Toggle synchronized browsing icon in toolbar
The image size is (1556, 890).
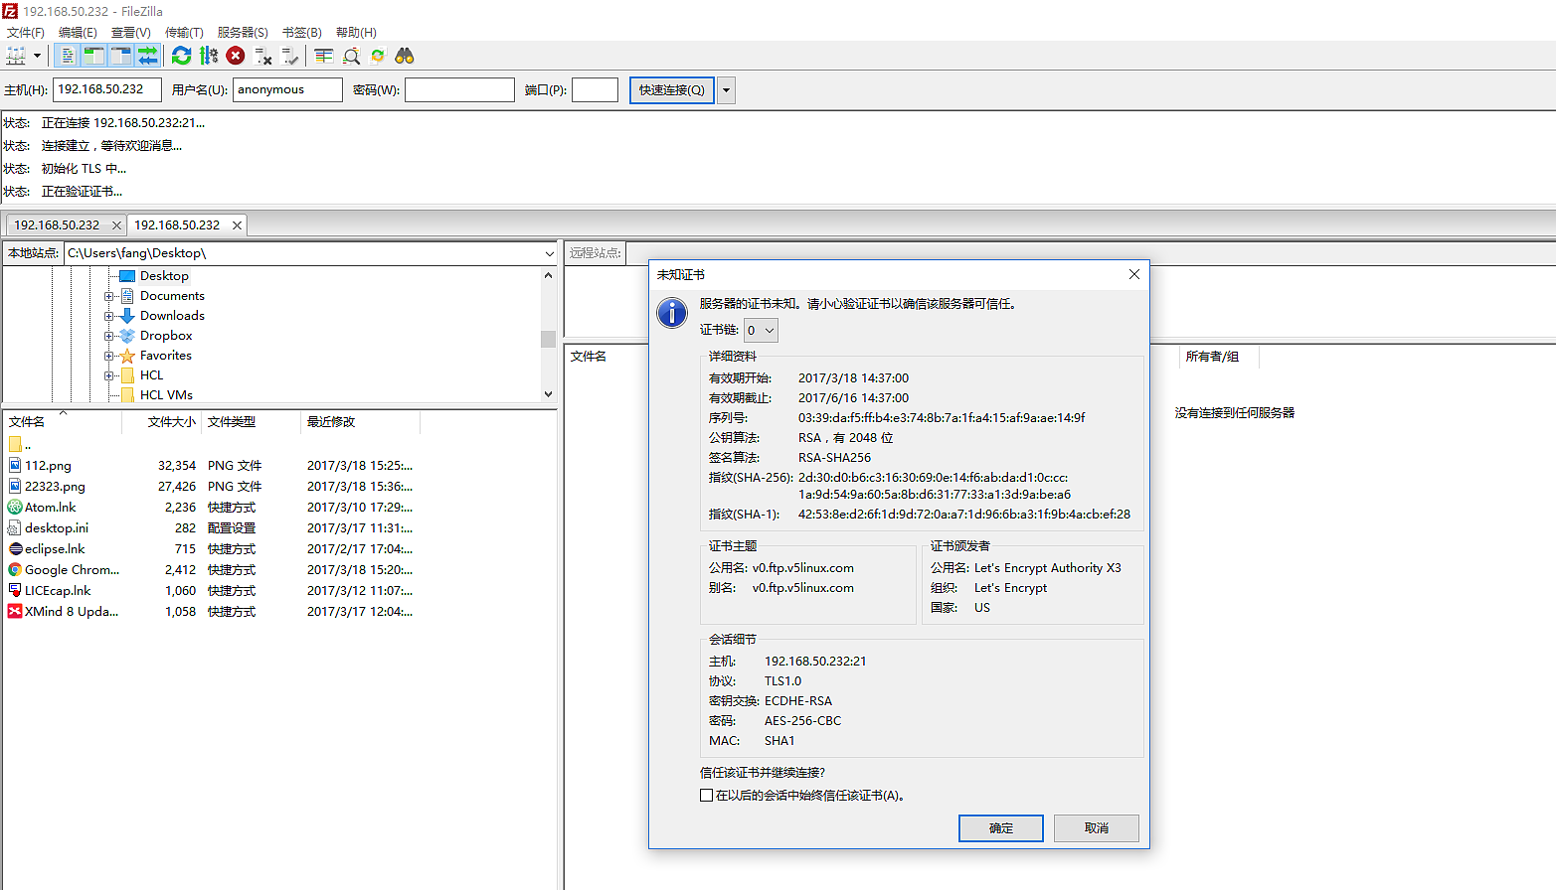[x=378, y=57]
